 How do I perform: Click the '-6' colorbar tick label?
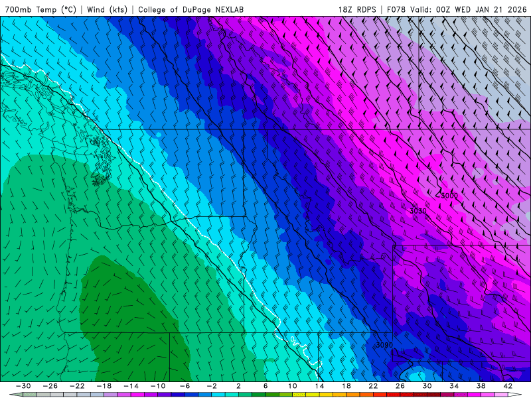tap(185, 386)
